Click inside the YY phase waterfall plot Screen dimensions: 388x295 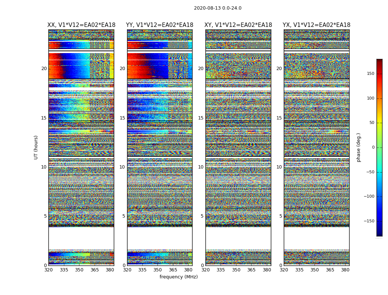[160, 147]
